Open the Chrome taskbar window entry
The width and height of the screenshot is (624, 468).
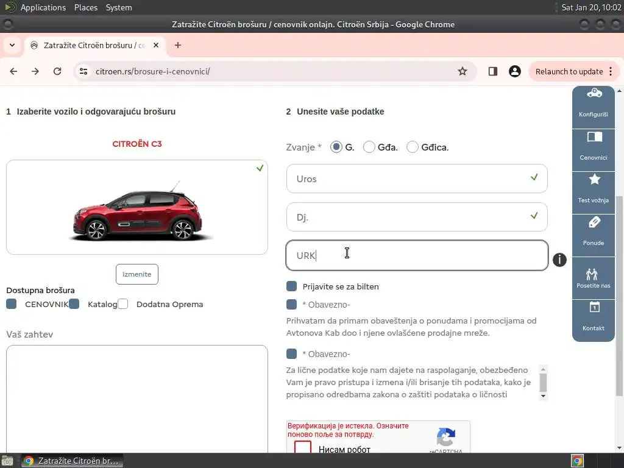coord(72,461)
